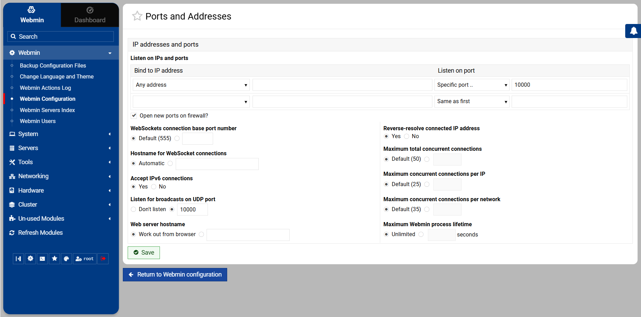641x317 pixels.
Task: Click the UDP broadcast port field 10000
Action: click(193, 209)
